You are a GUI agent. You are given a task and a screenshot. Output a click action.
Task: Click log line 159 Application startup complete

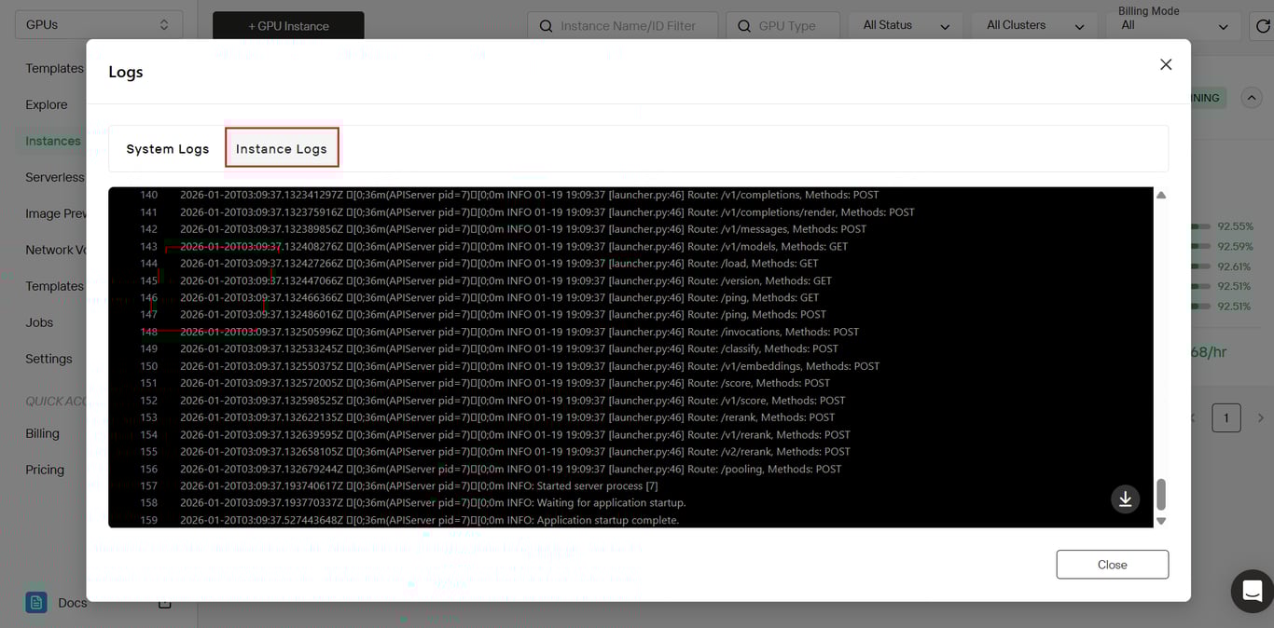click(x=430, y=520)
